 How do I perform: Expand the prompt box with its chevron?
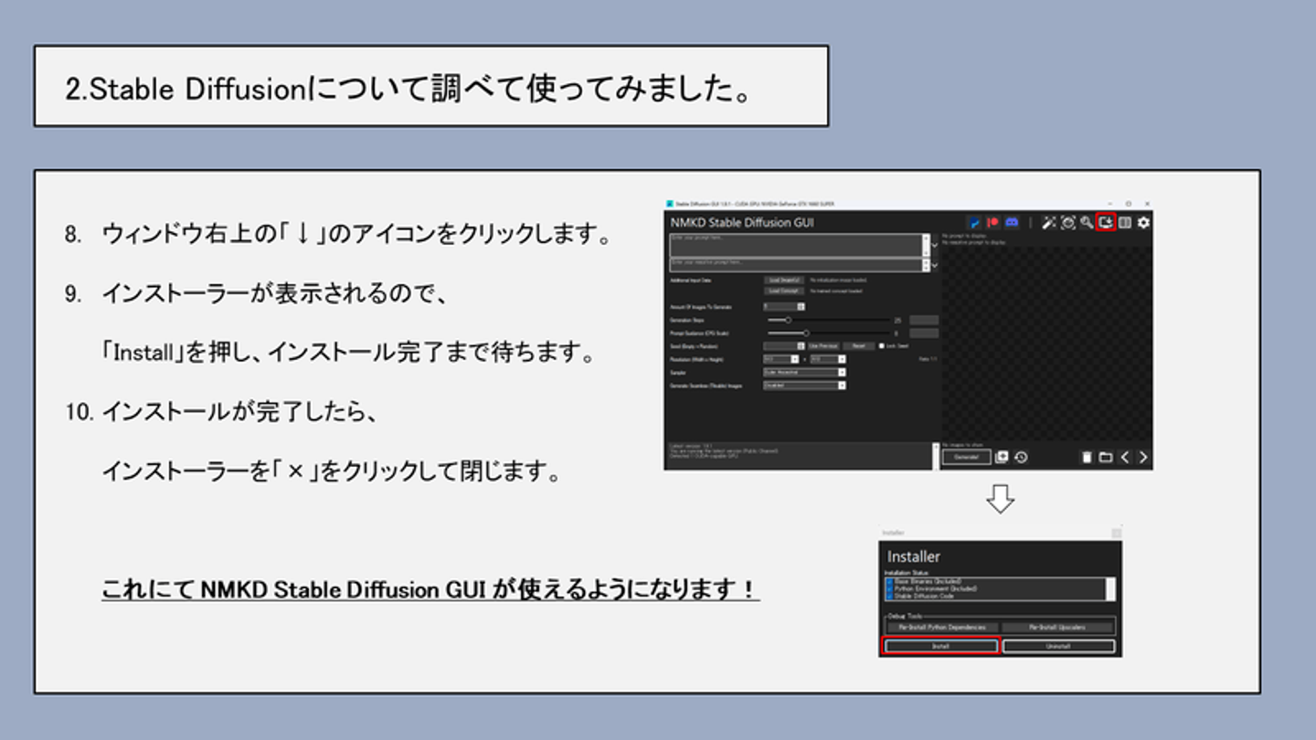click(x=933, y=245)
